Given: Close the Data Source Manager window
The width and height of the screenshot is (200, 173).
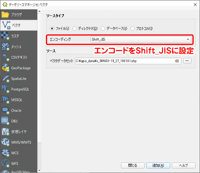Looking at the screenshot, I should pos(195,5).
